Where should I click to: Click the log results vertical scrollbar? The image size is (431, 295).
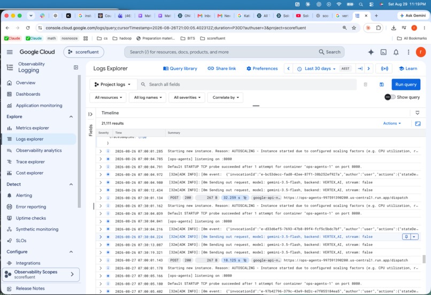[424, 259]
